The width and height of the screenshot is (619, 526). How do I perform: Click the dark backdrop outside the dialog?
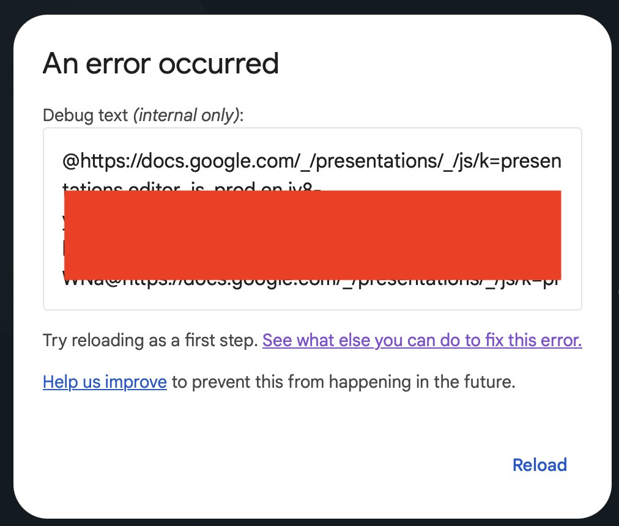tap(7, 263)
